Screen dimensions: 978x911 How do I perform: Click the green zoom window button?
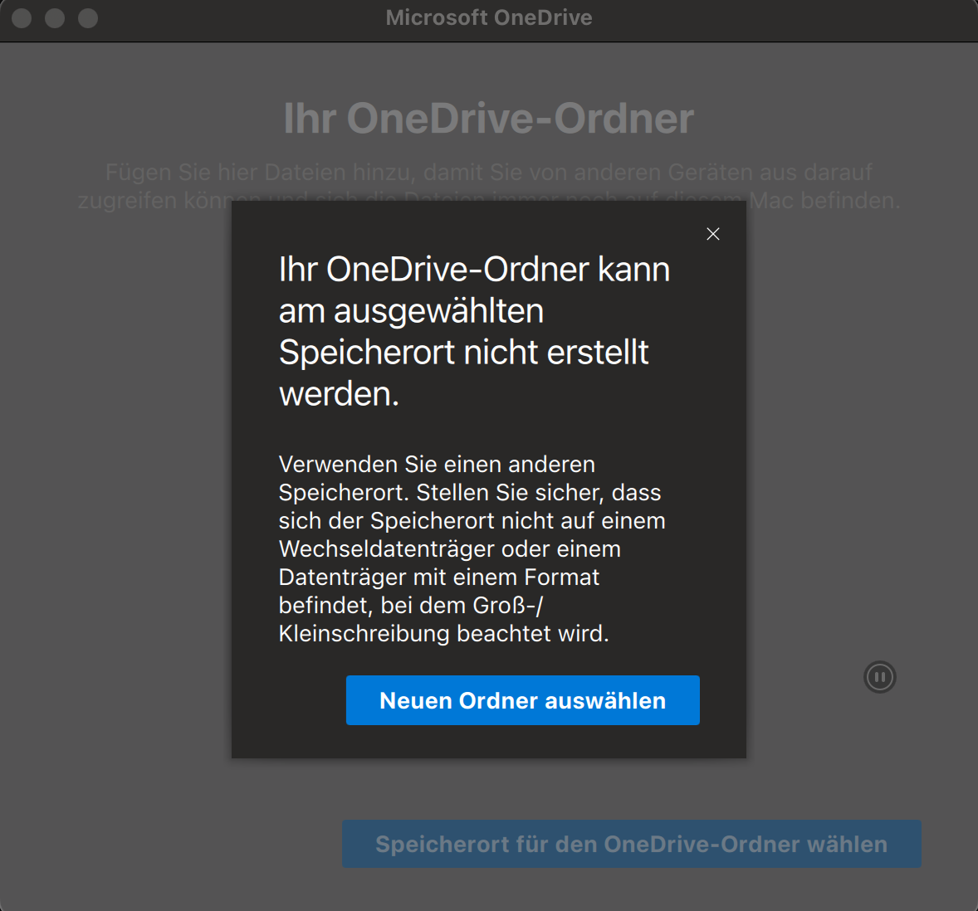tap(88, 18)
